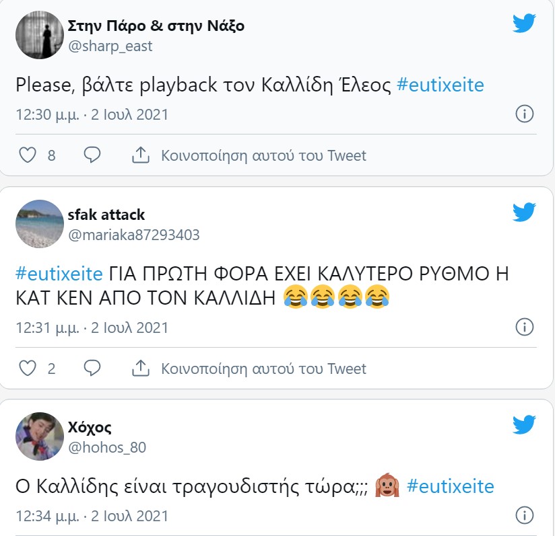Reply to the sfak attack tweet
Image resolution: width=555 pixels, height=536 pixels.
[x=92, y=368]
